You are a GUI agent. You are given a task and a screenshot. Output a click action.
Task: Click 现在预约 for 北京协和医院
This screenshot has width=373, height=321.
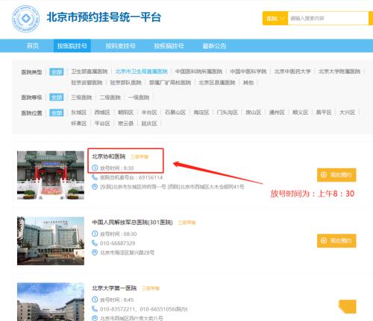(336, 175)
